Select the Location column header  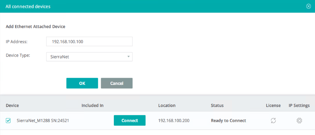[x=167, y=105]
